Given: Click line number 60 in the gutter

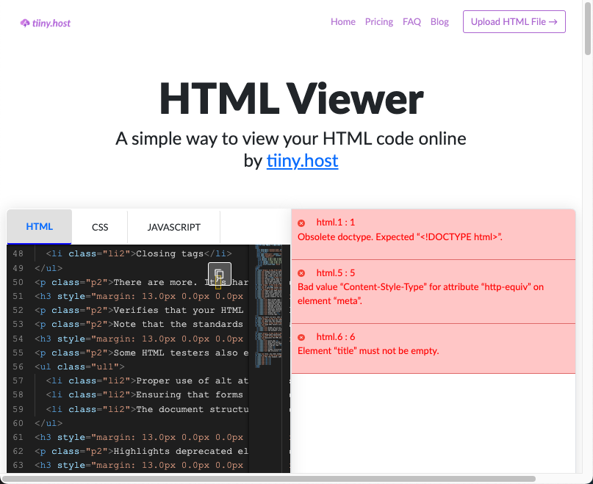Looking at the screenshot, I should point(18,424).
